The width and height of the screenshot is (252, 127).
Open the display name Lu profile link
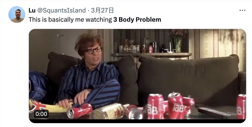click(x=32, y=10)
